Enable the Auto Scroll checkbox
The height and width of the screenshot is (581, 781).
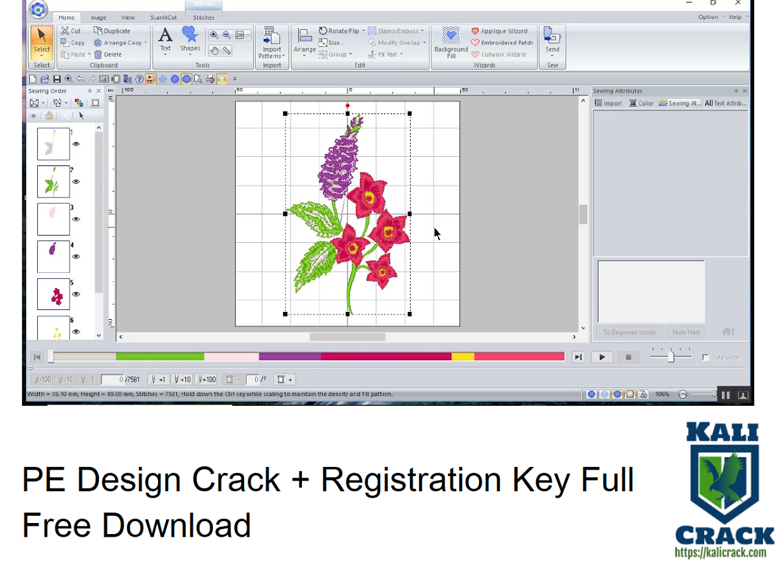[706, 358]
